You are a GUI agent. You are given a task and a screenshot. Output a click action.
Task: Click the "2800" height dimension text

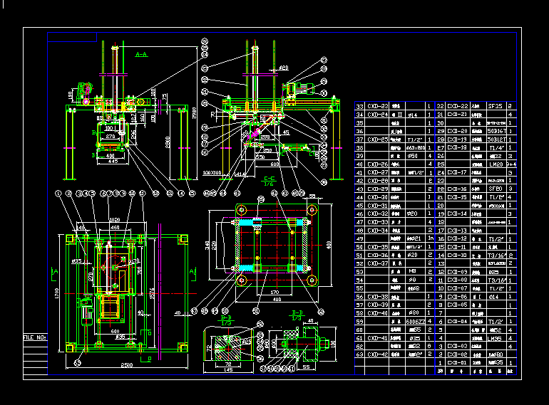click(x=168, y=142)
